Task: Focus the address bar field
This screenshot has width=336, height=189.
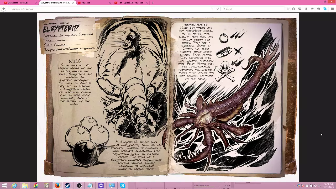Action: 110,9
